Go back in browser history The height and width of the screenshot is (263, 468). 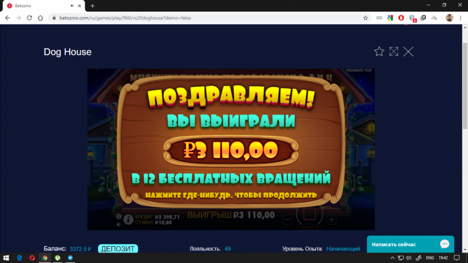click(7, 18)
